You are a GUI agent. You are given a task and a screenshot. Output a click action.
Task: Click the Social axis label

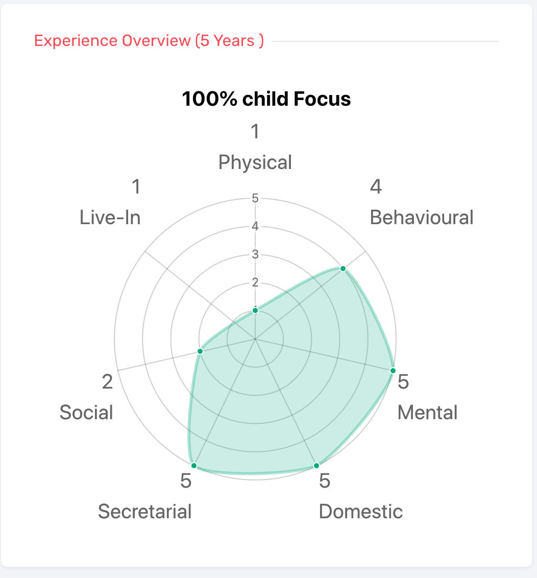[86, 412]
